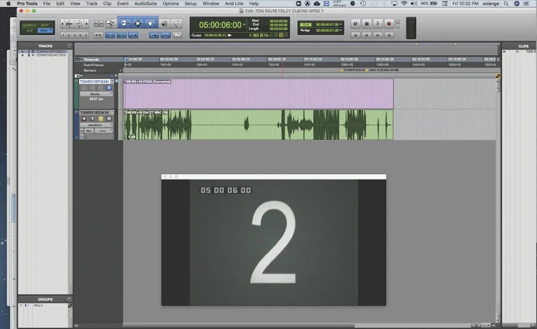Open the Tracks list popup menu
This screenshot has height=329, width=537.
[69, 46]
